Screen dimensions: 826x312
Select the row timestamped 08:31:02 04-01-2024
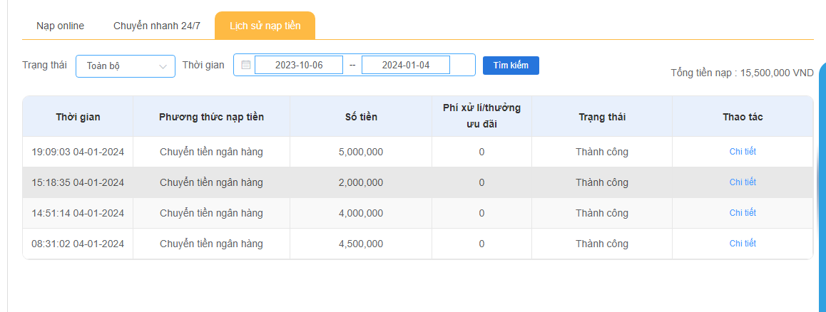click(78, 244)
